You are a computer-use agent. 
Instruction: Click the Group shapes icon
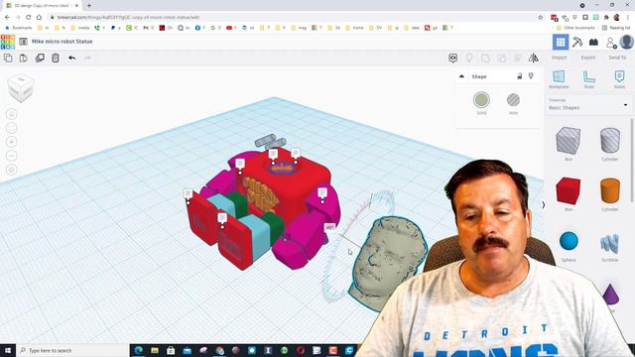click(x=485, y=58)
